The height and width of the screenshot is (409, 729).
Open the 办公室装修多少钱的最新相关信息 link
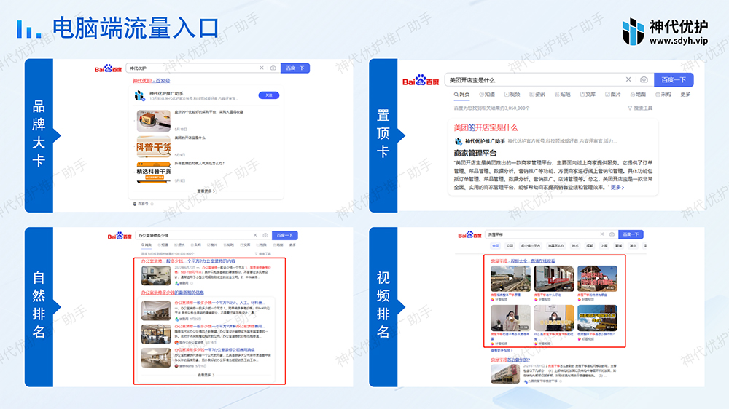(173, 293)
